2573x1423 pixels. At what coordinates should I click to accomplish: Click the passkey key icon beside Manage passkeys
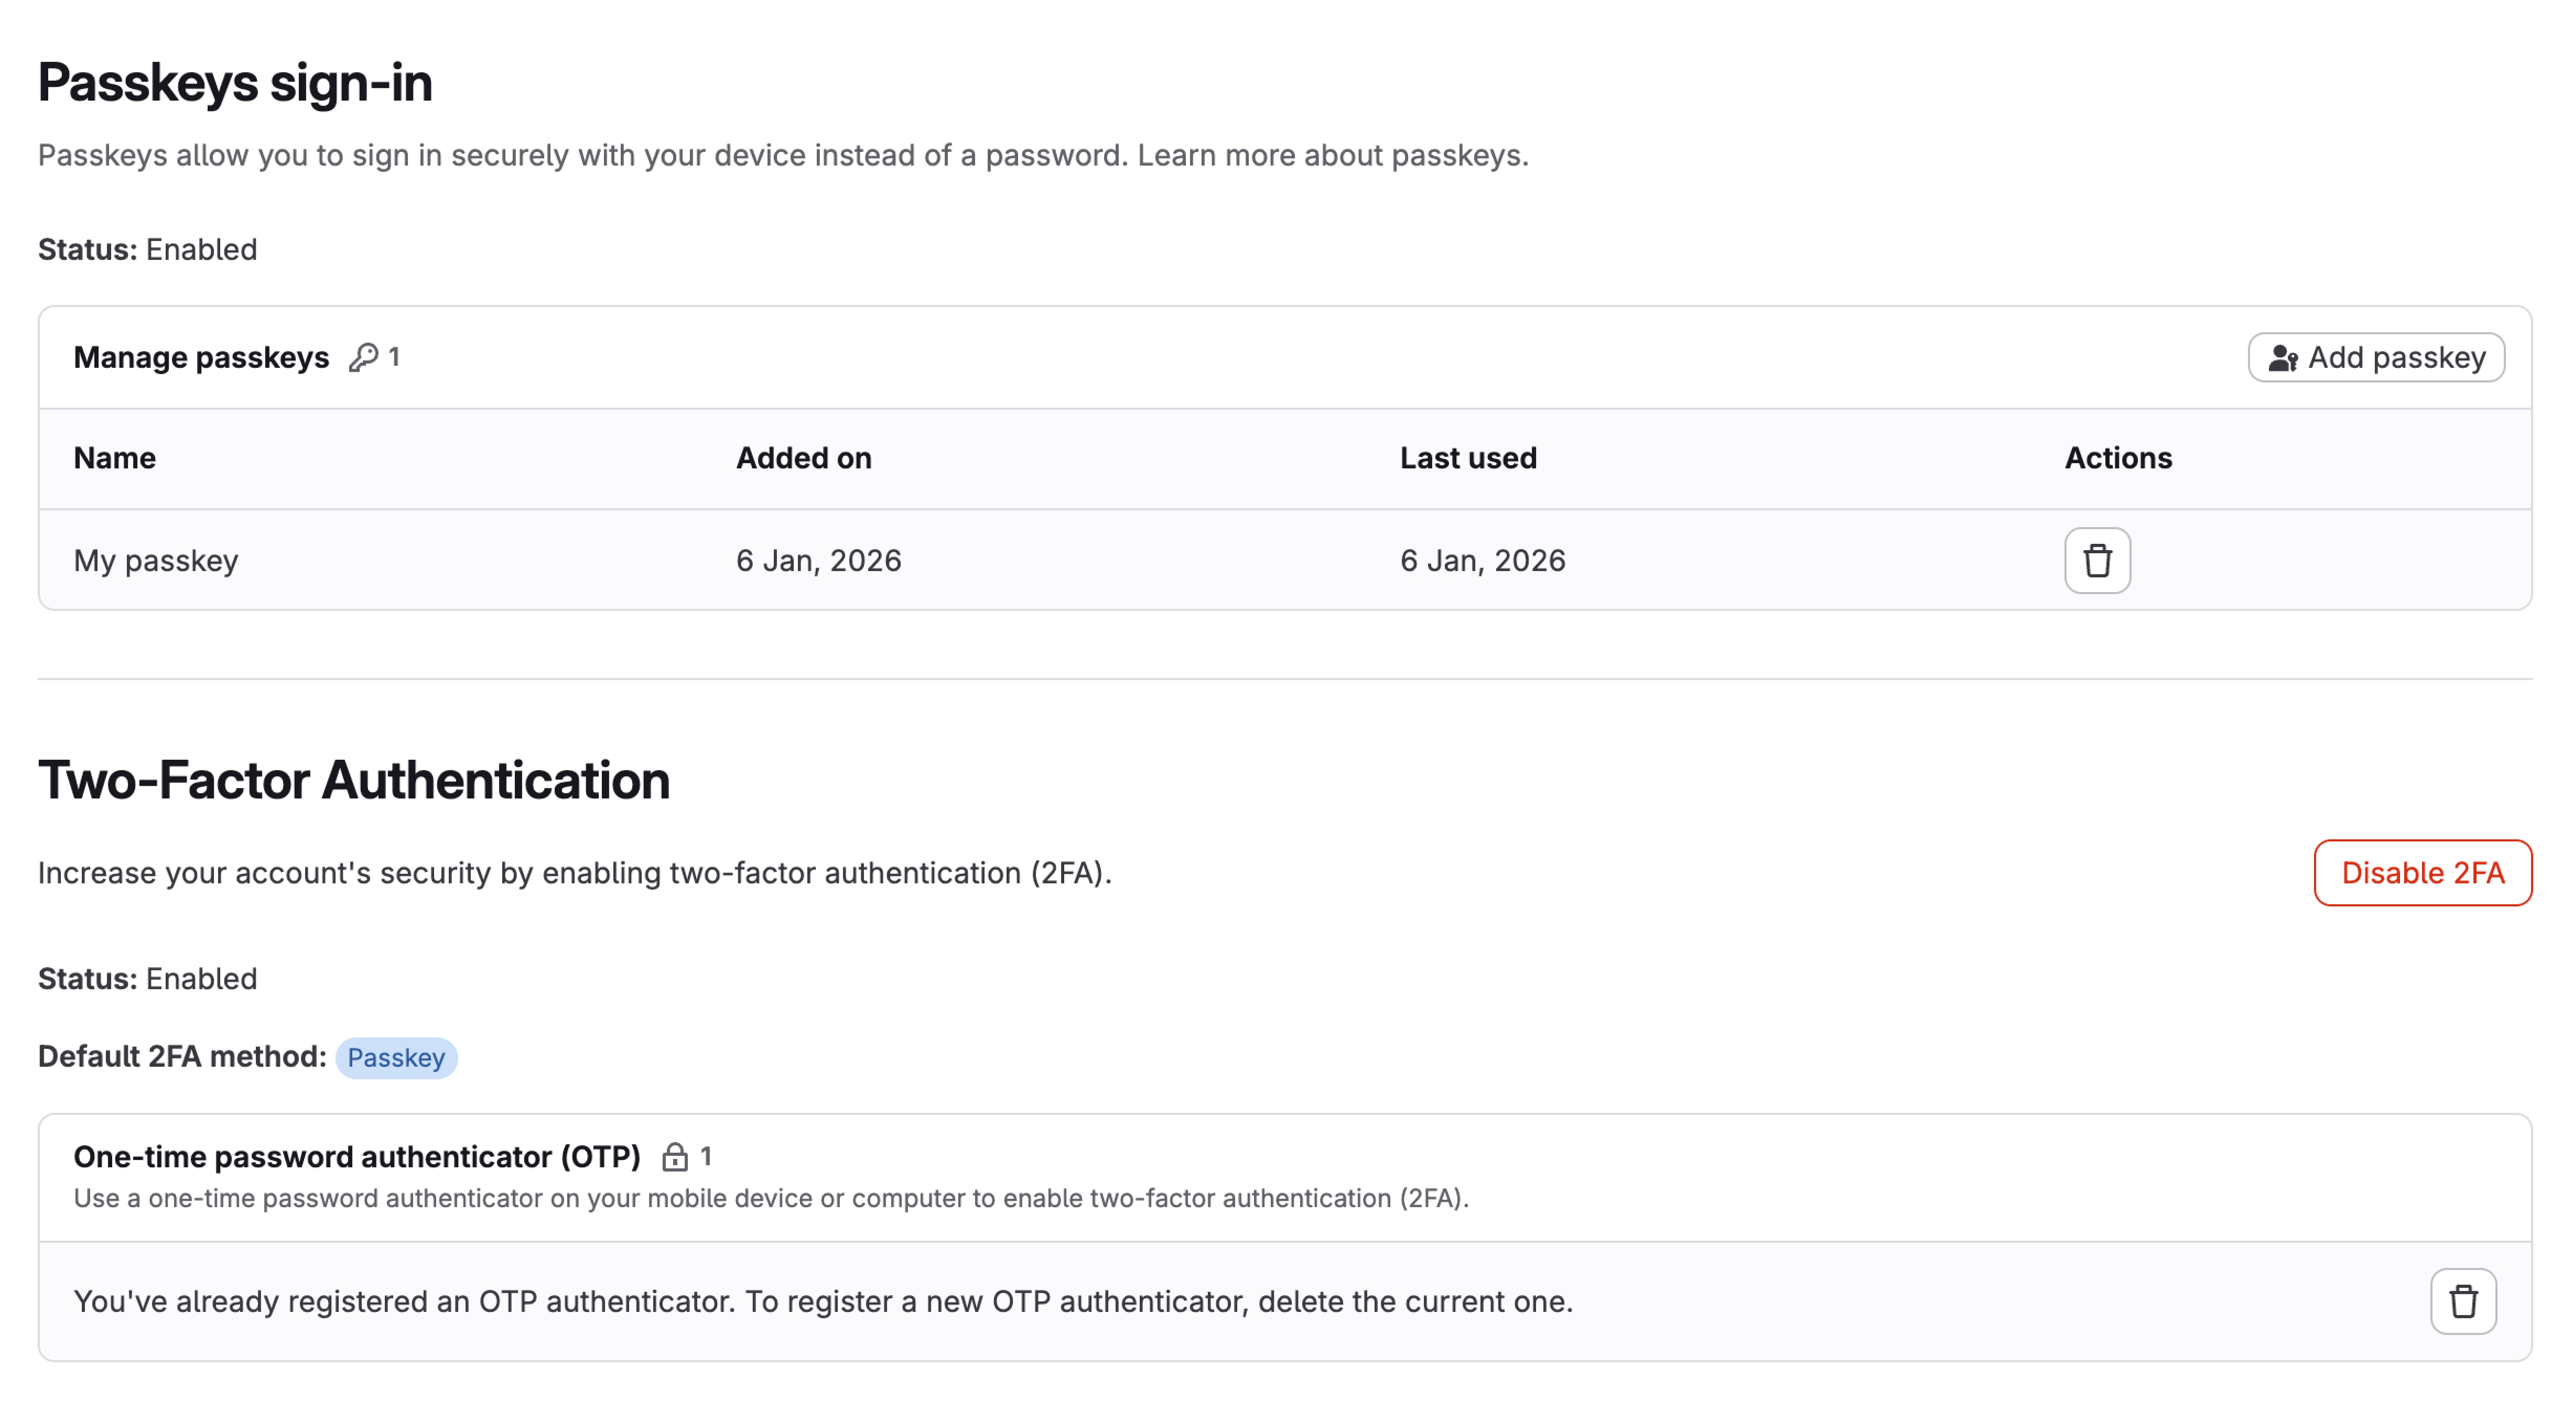(x=364, y=356)
